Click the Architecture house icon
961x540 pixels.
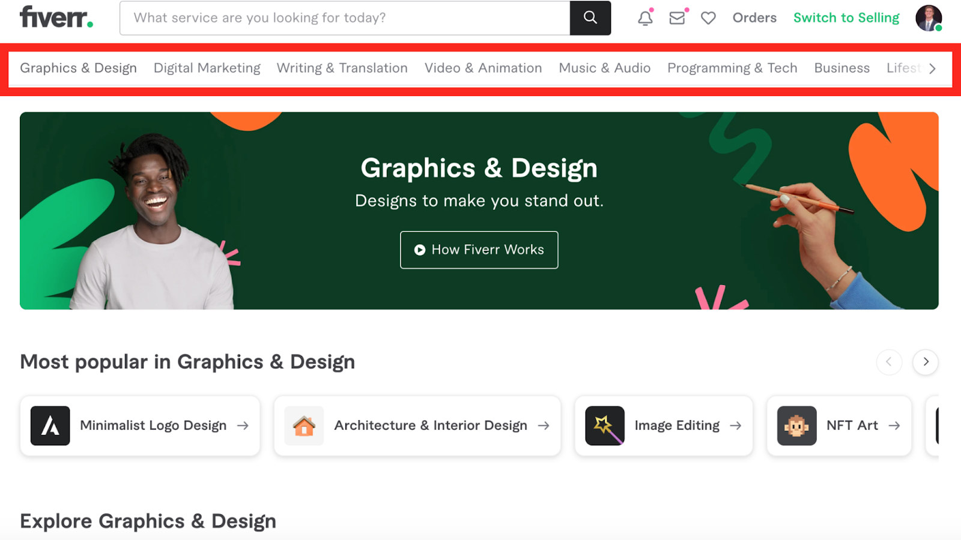coord(304,425)
